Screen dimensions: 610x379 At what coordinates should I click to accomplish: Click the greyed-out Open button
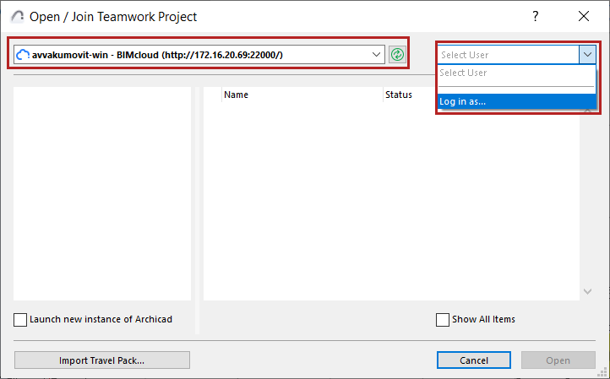point(558,360)
